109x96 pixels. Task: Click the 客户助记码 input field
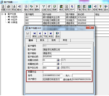pos(67,56)
